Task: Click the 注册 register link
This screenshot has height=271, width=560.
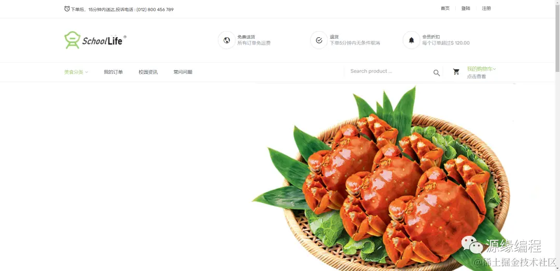Action: 486,9
